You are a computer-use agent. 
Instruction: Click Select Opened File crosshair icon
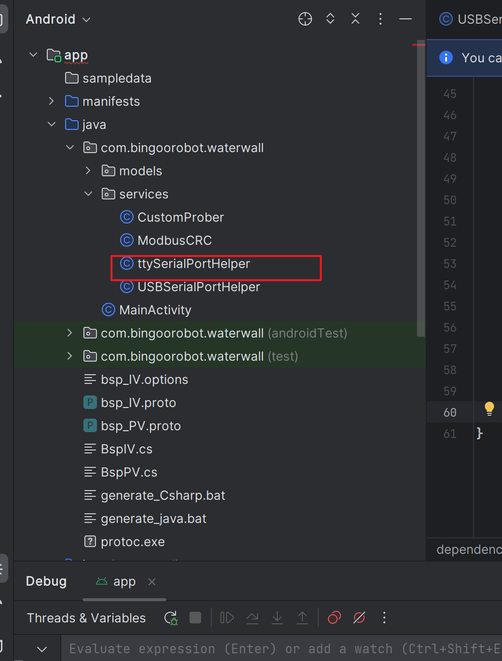(305, 19)
